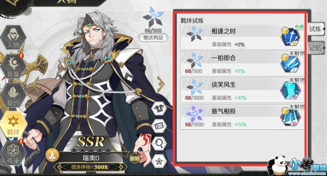Switch to the 试炼 trial tab
The image size is (327, 176).
click(x=316, y=29)
